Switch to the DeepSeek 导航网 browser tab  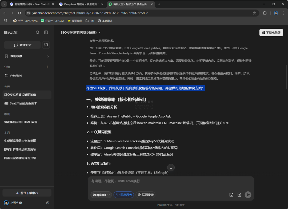tap(82, 4)
